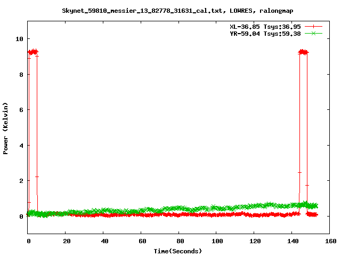The image size is (341, 256).
Task: Click the Power (Kelvin) axis label
Action: 5,129
